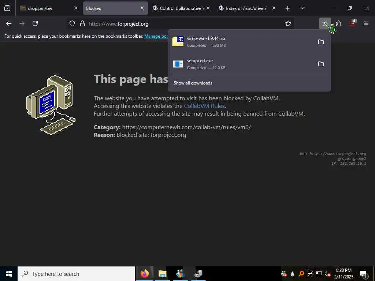Click the forward navigation arrow
Screen dimensions: 375x281
pos(22,23)
